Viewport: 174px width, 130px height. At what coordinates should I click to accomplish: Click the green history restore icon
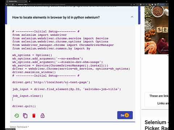(x=17, y=116)
